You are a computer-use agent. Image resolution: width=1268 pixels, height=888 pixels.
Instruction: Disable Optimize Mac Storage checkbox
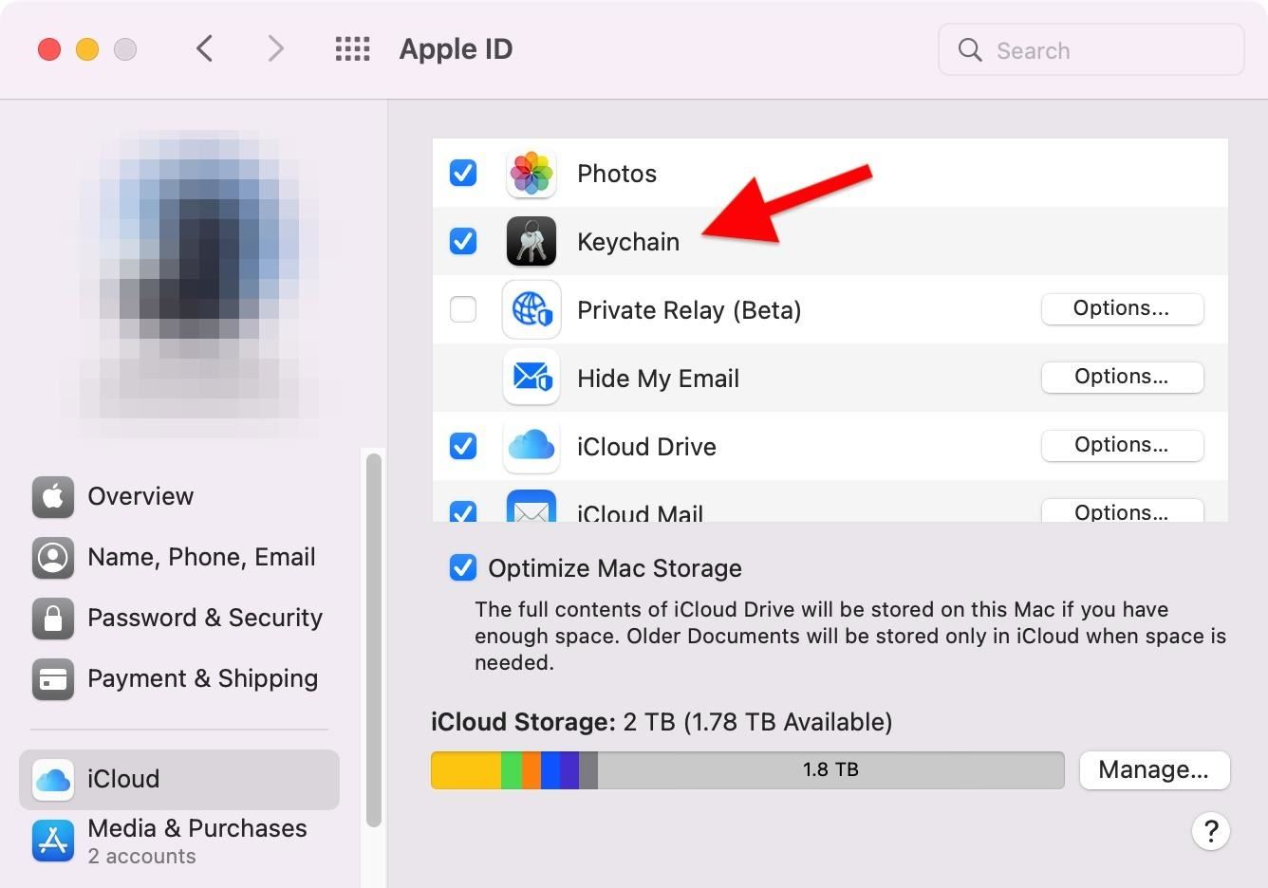(x=463, y=567)
